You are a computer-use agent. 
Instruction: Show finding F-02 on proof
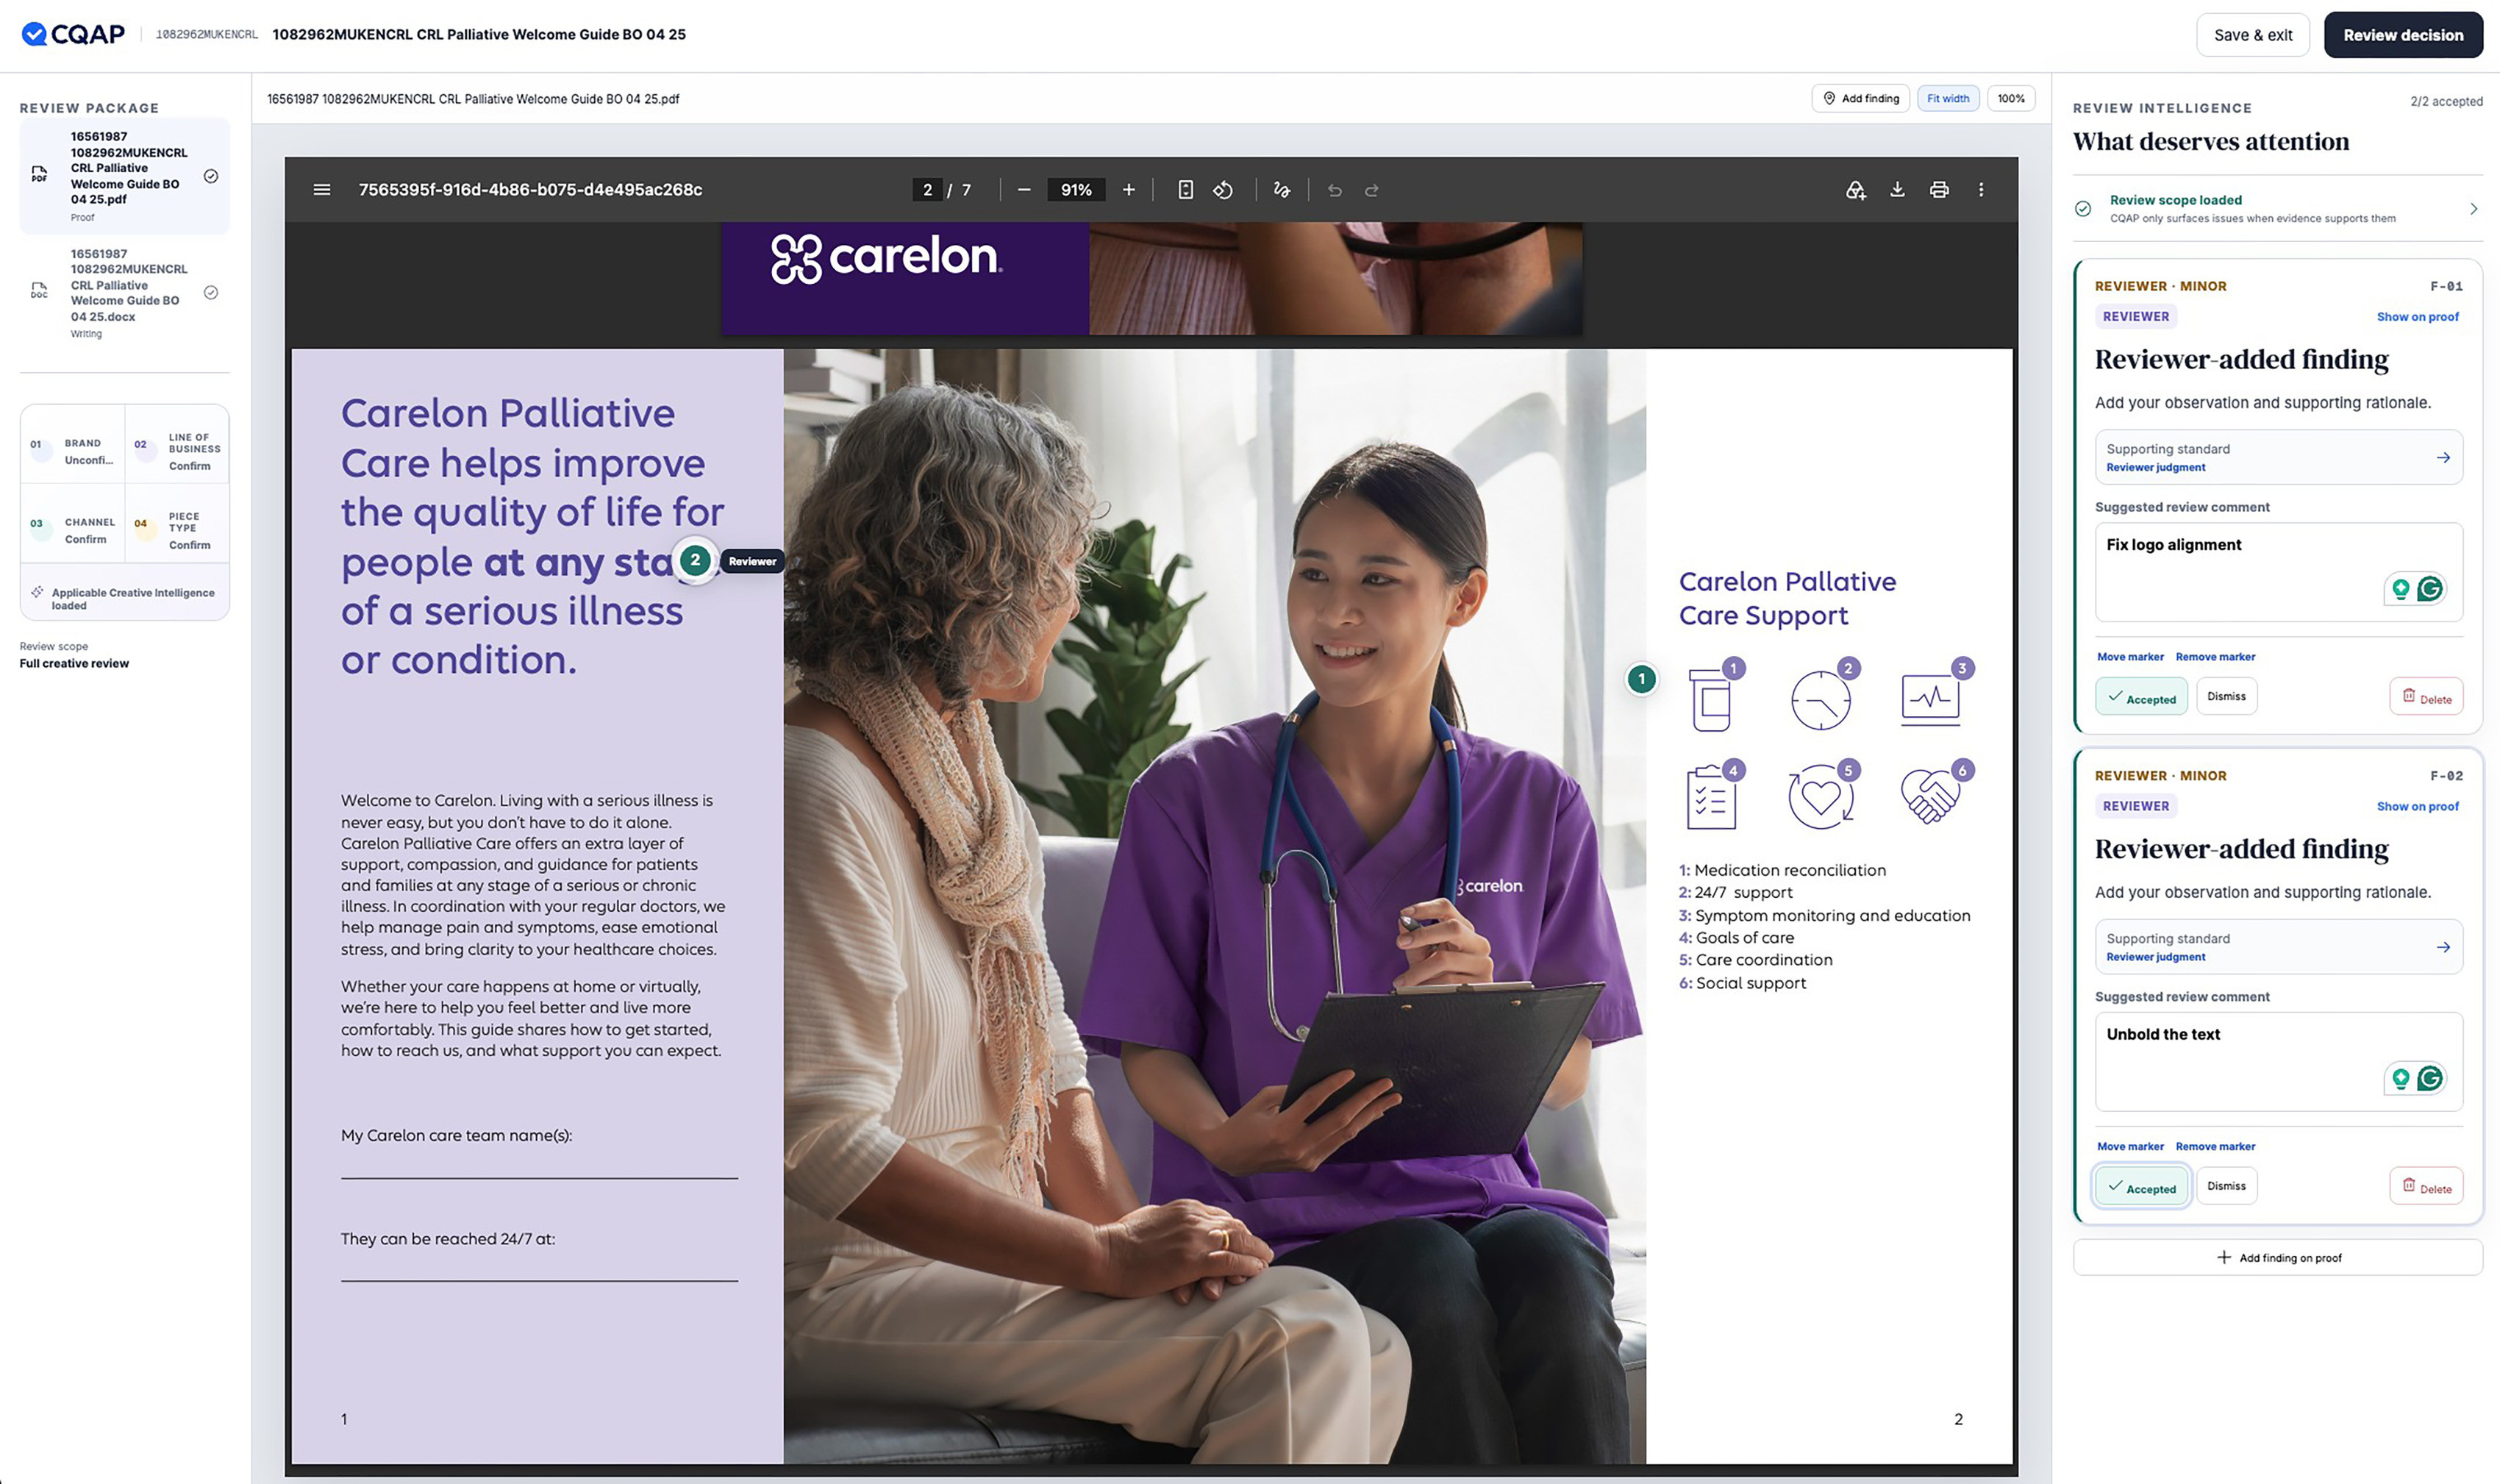click(x=2417, y=806)
